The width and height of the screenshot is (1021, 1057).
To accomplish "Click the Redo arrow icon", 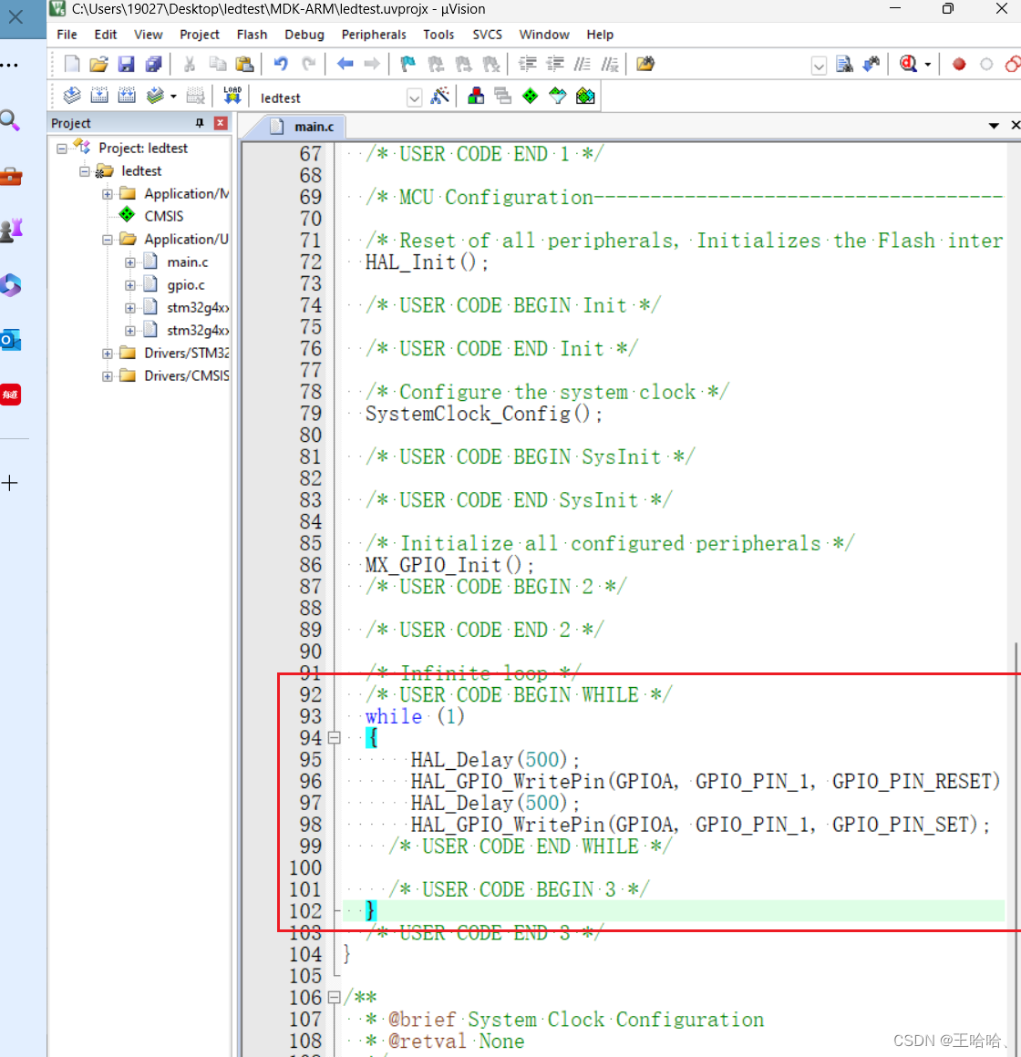I will click(308, 64).
